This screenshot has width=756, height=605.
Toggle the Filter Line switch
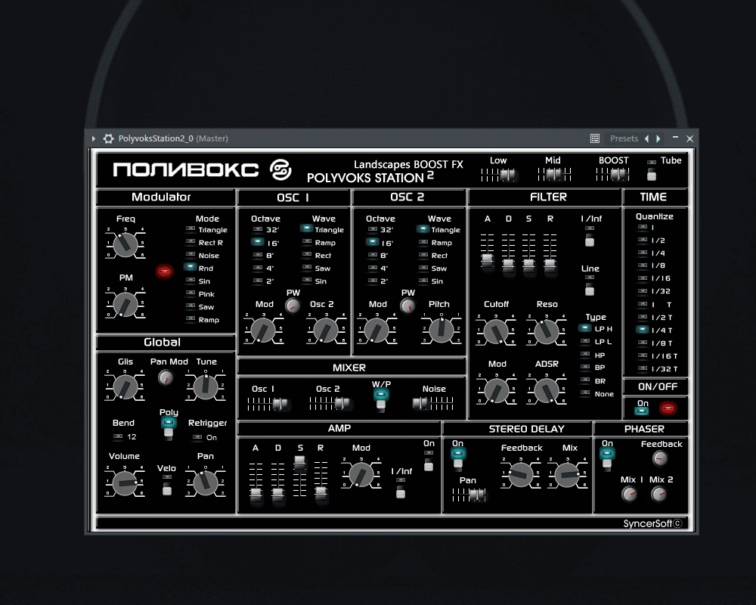click(589, 290)
